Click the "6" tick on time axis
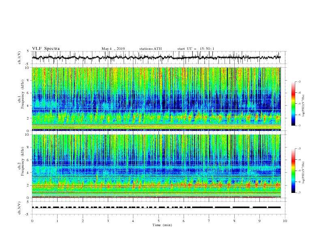 [184, 221]
